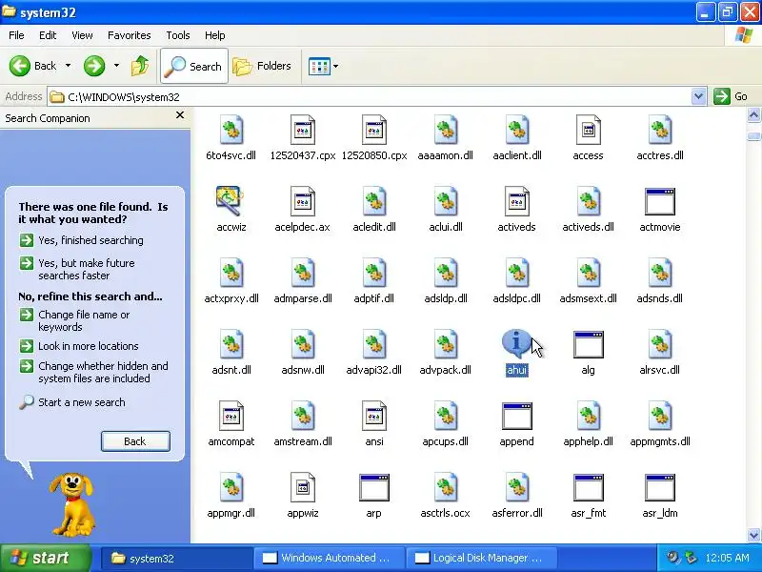Click Look in more locations
The height and width of the screenshot is (572, 762).
(79, 346)
